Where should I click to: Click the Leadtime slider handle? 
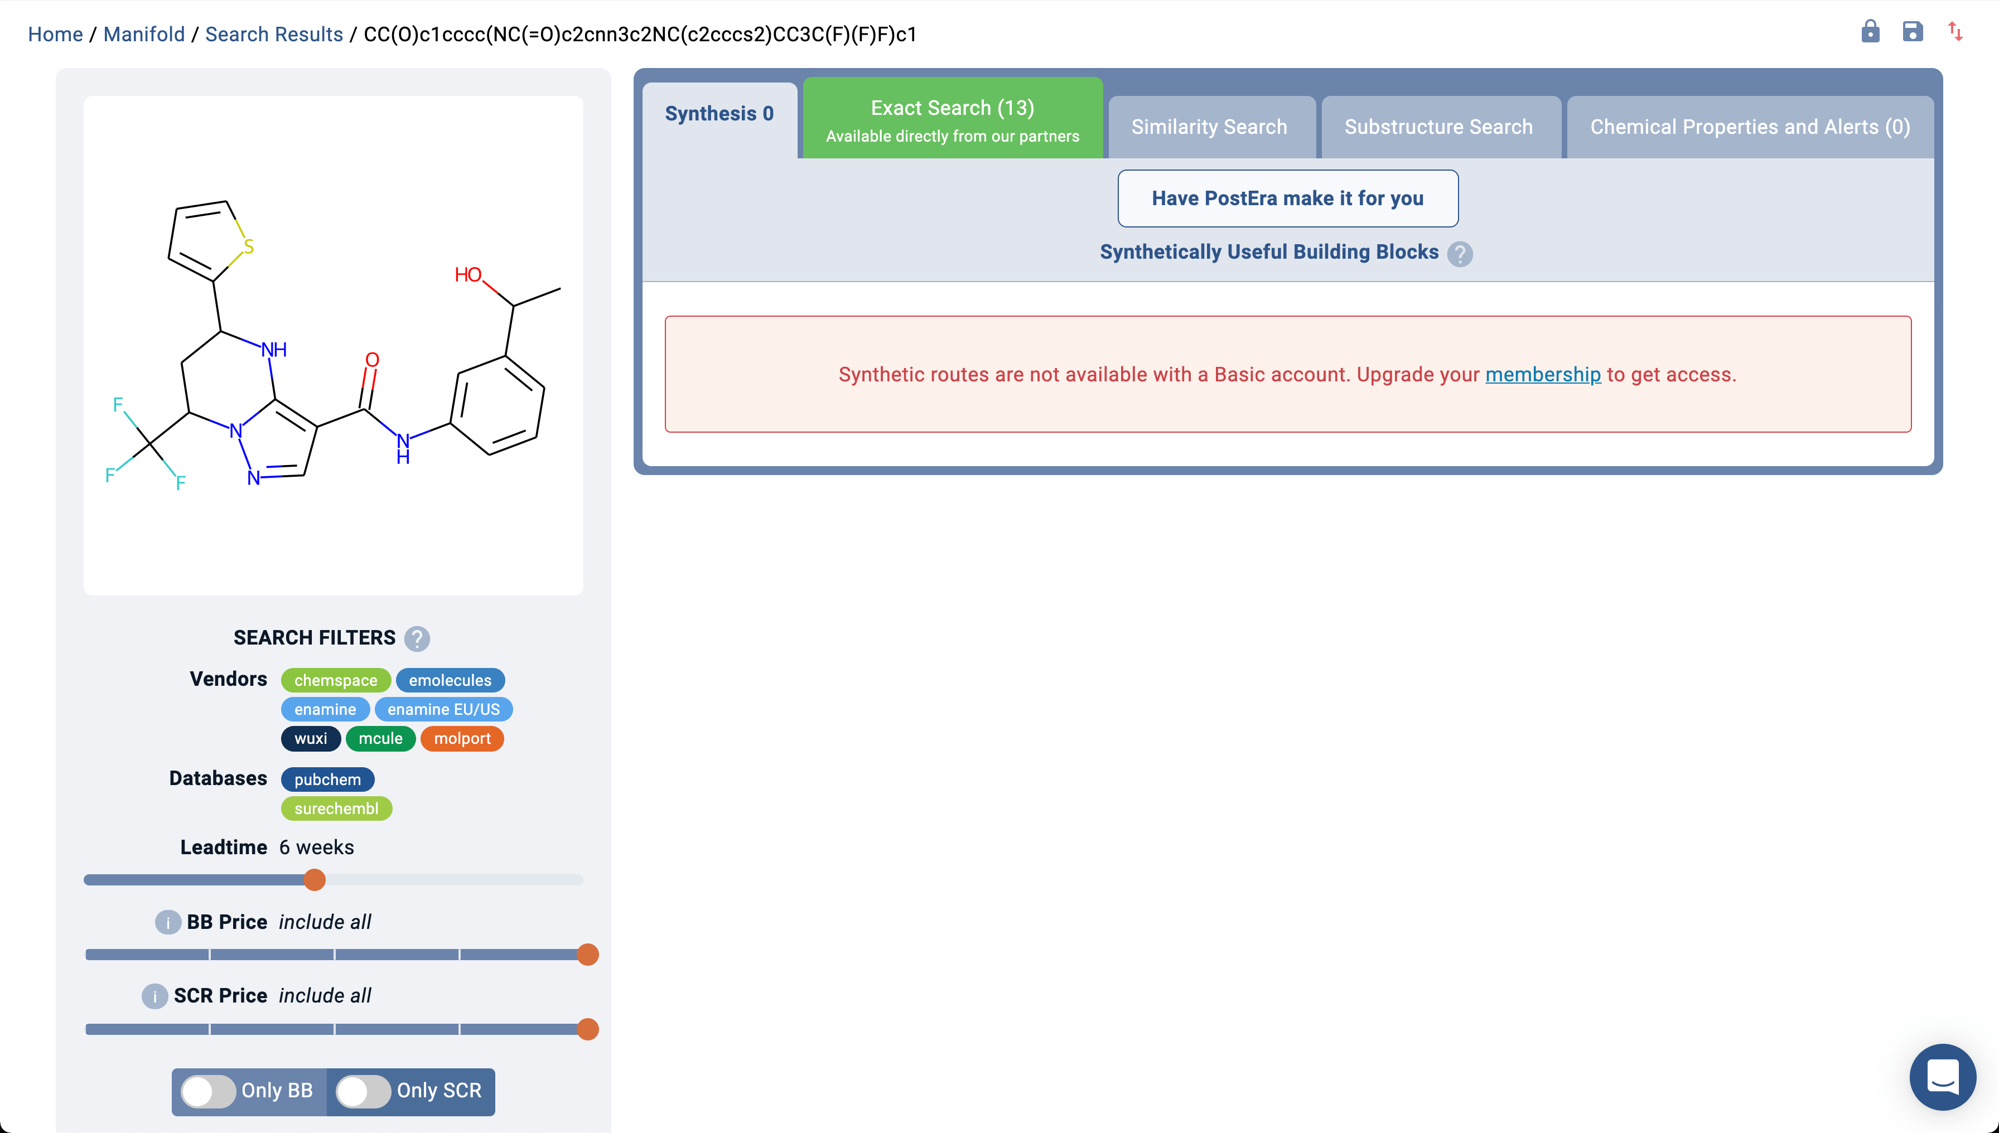[315, 880]
